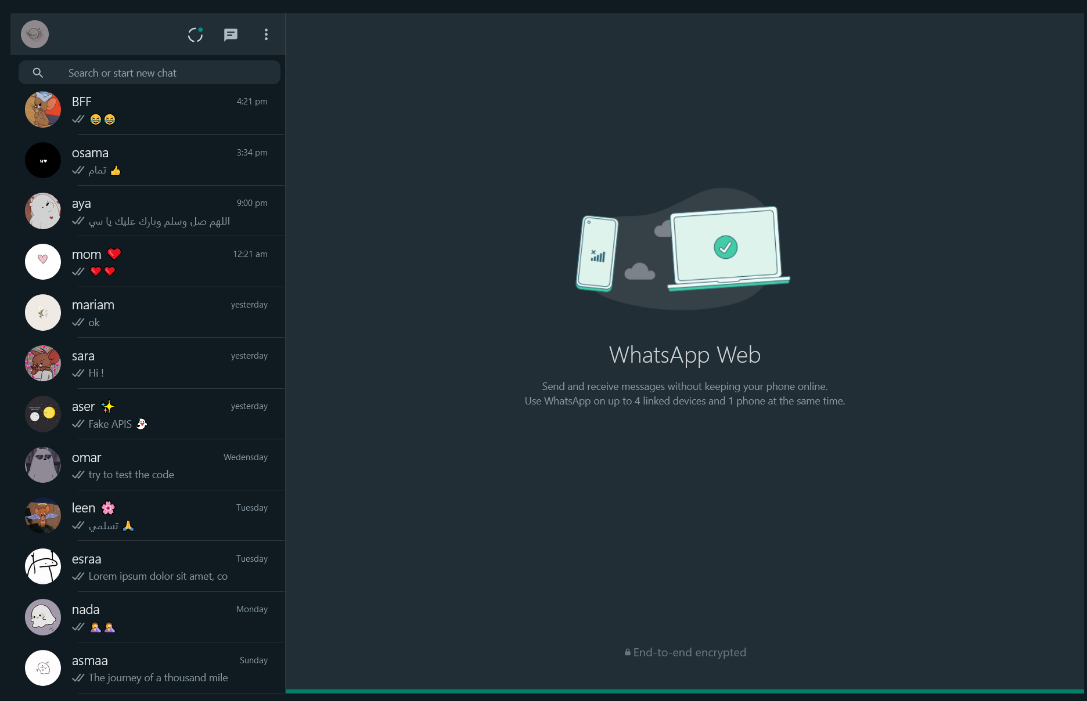Click the 12:21 am timestamp on mom
The height and width of the screenshot is (701, 1087).
250,254
